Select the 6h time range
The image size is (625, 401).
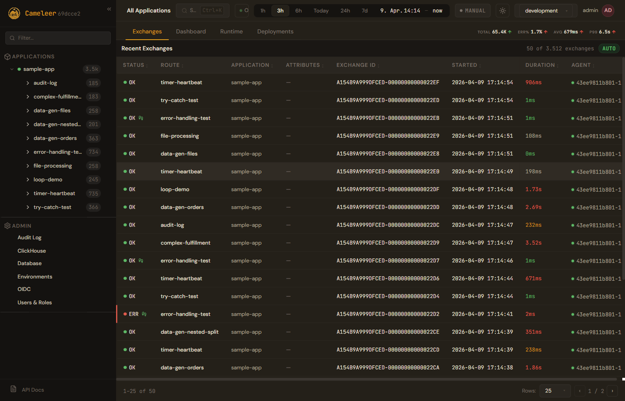[x=298, y=11]
